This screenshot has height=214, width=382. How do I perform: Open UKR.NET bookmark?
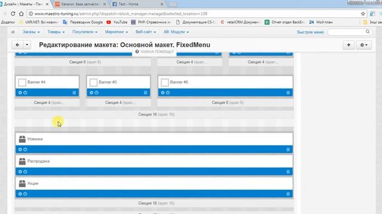tap(38, 22)
